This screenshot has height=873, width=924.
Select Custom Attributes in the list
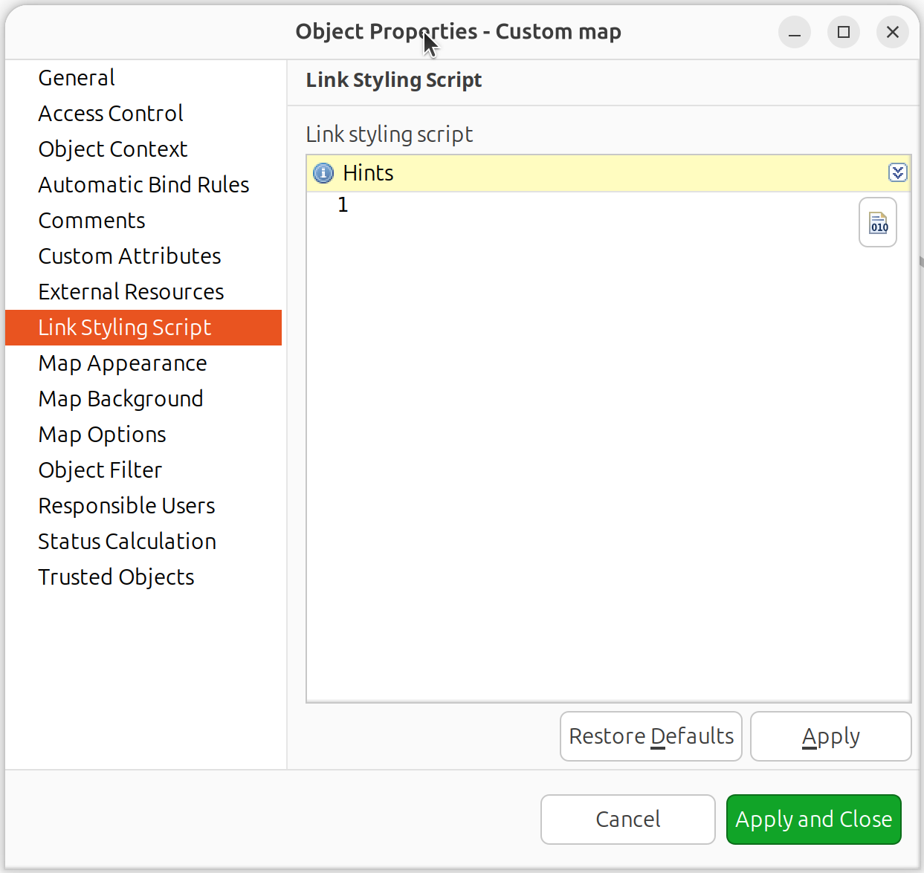tap(129, 256)
